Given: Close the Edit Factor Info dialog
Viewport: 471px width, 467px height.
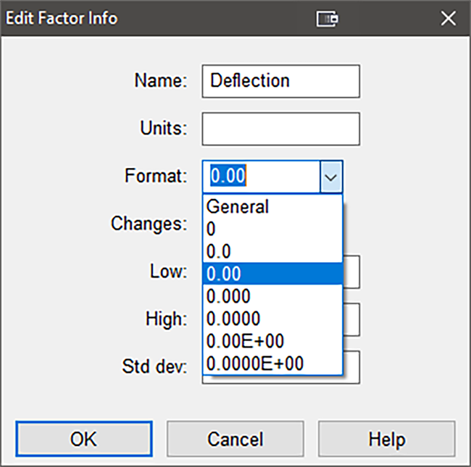Looking at the screenshot, I should pyautogui.click(x=446, y=18).
